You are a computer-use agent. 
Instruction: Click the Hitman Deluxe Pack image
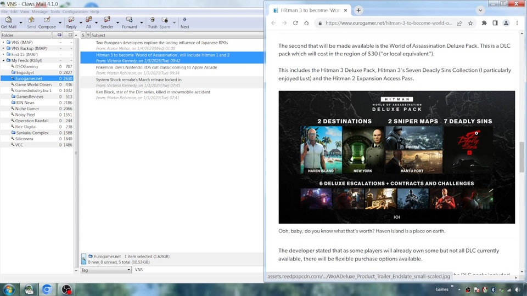(396, 157)
